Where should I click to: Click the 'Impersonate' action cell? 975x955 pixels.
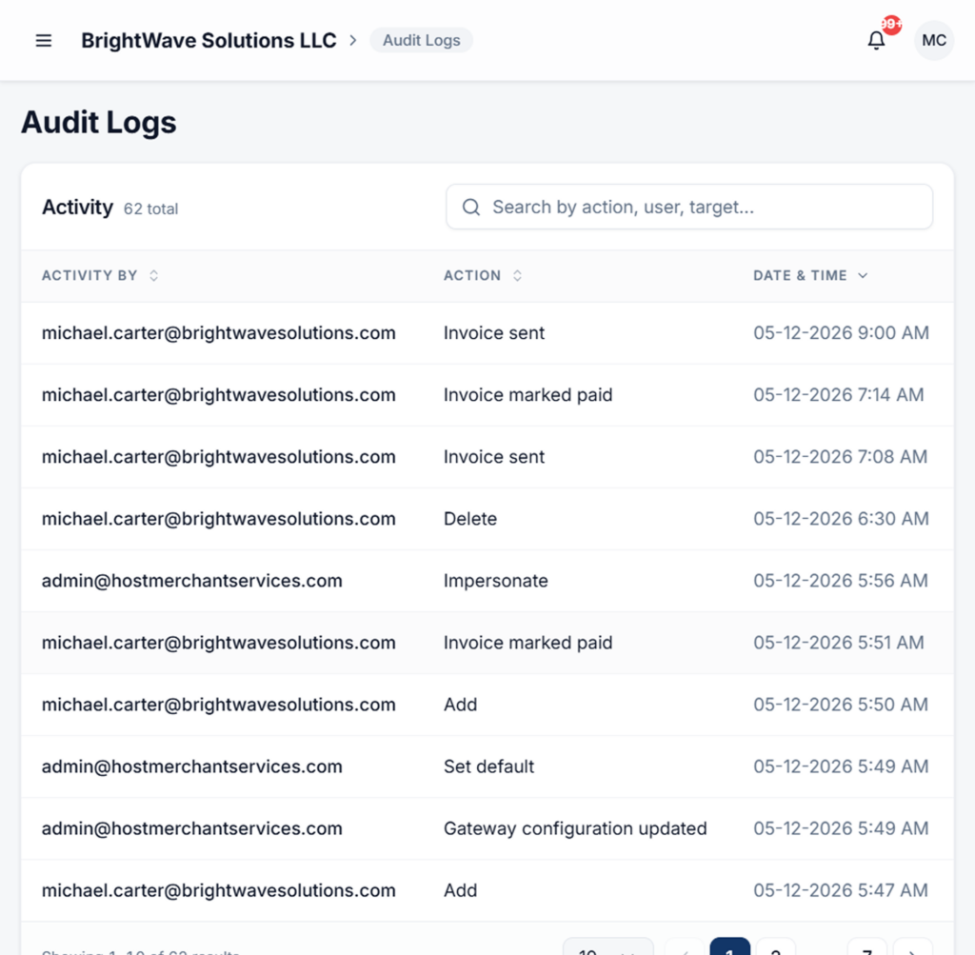[495, 581]
